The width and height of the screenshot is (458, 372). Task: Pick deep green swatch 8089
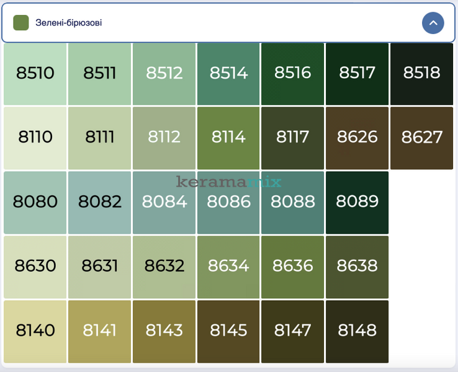pyautogui.click(x=357, y=203)
